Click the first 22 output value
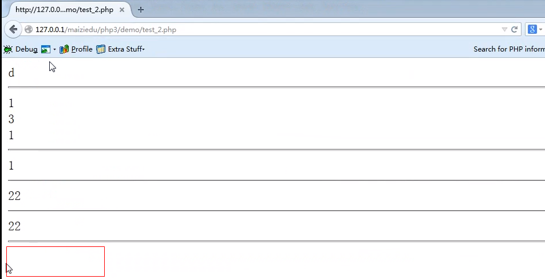The height and width of the screenshot is (279, 545). point(14,196)
